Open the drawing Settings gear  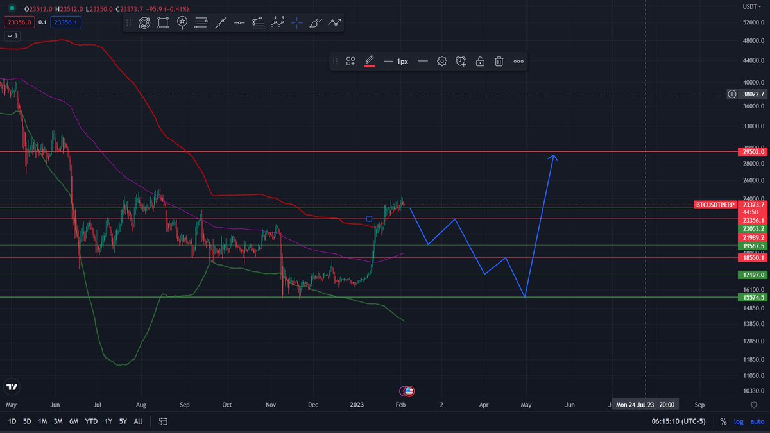(442, 62)
